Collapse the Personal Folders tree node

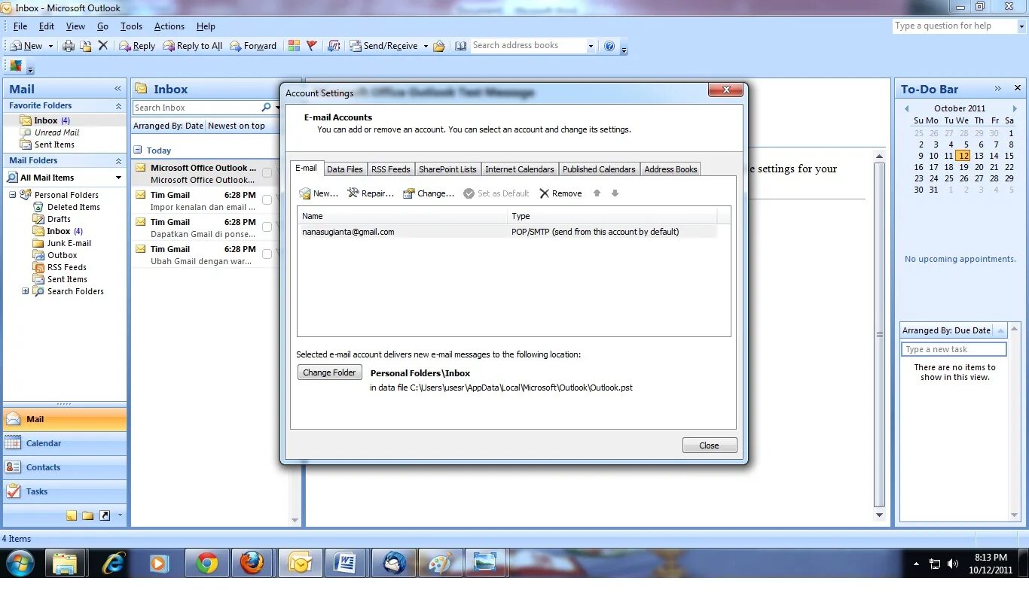coord(13,195)
